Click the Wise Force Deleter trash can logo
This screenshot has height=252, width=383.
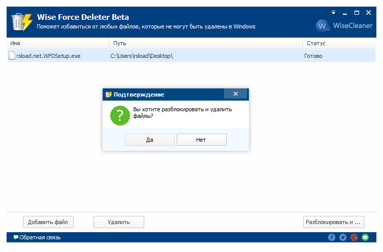[x=22, y=22]
